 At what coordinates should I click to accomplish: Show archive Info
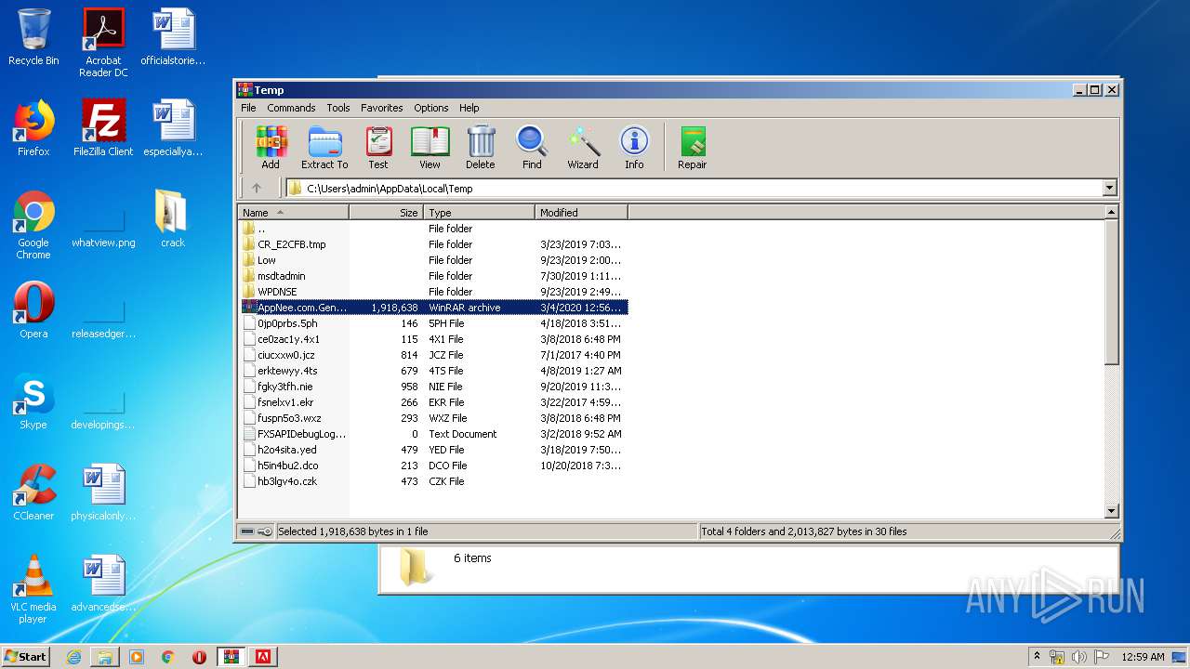pyautogui.click(x=634, y=148)
